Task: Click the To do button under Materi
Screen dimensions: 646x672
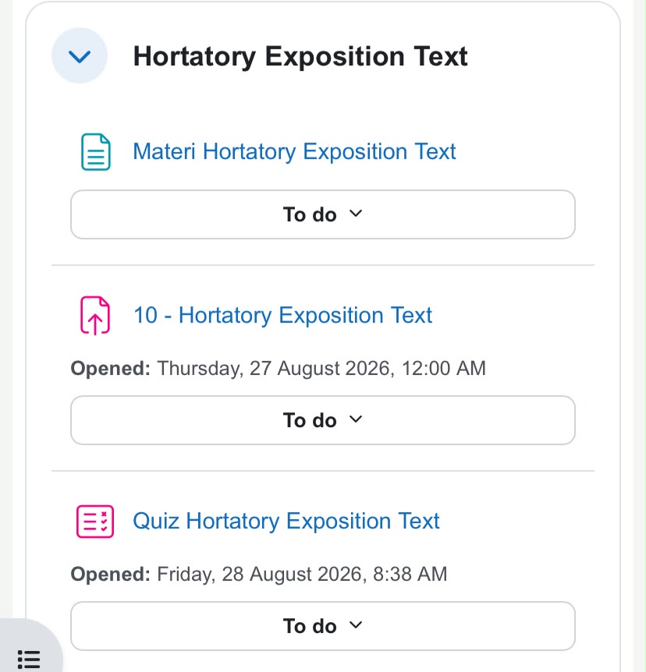Action: pyautogui.click(x=322, y=214)
